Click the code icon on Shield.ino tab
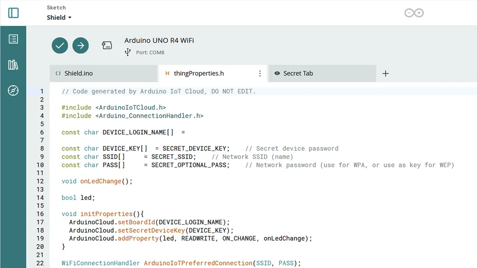 [x=58, y=73]
